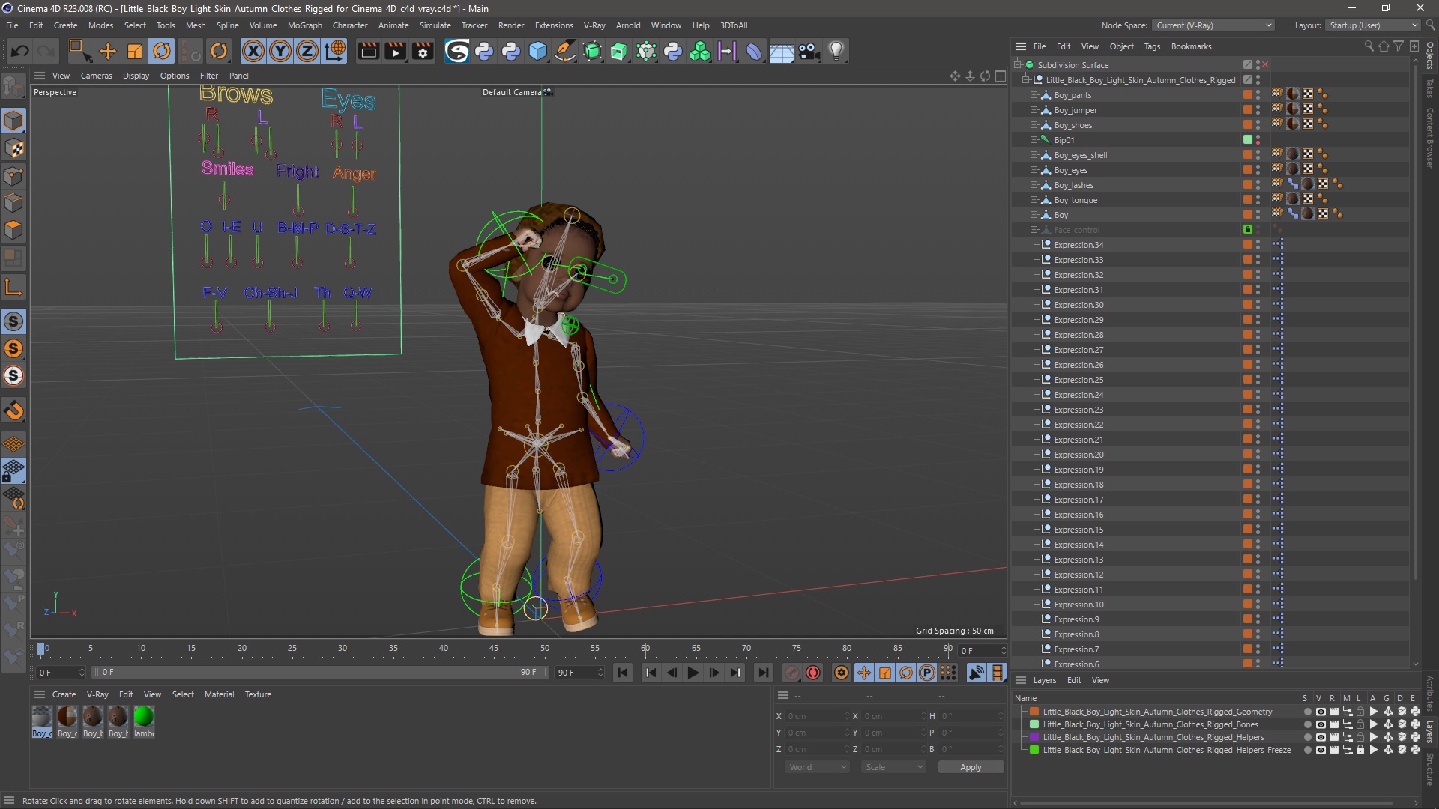Click Record Active Objects button
The height and width of the screenshot is (809, 1439).
(x=792, y=673)
